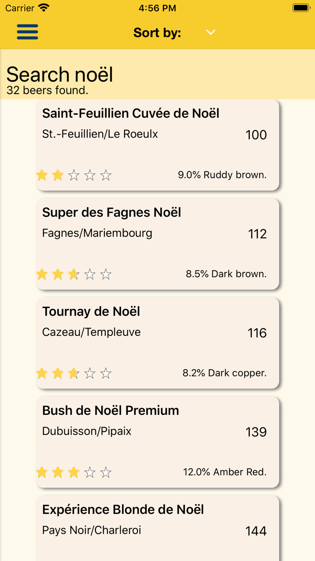Rate Super des Fagnes Noël four stars
This screenshot has height=561, width=315.
pos(90,274)
